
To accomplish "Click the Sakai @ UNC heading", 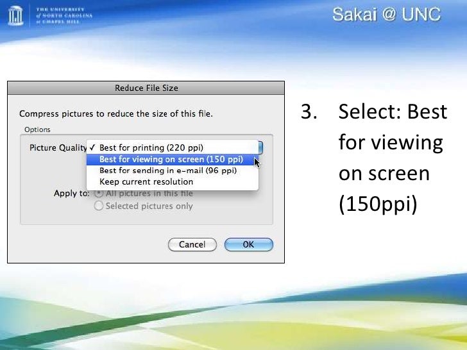I will (x=386, y=14).
